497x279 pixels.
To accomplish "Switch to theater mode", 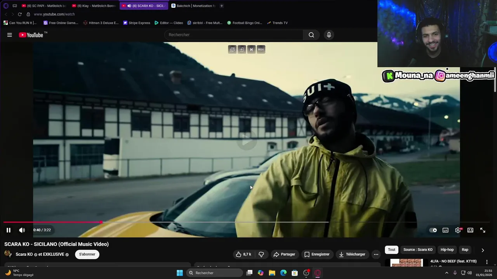I will pos(470,230).
